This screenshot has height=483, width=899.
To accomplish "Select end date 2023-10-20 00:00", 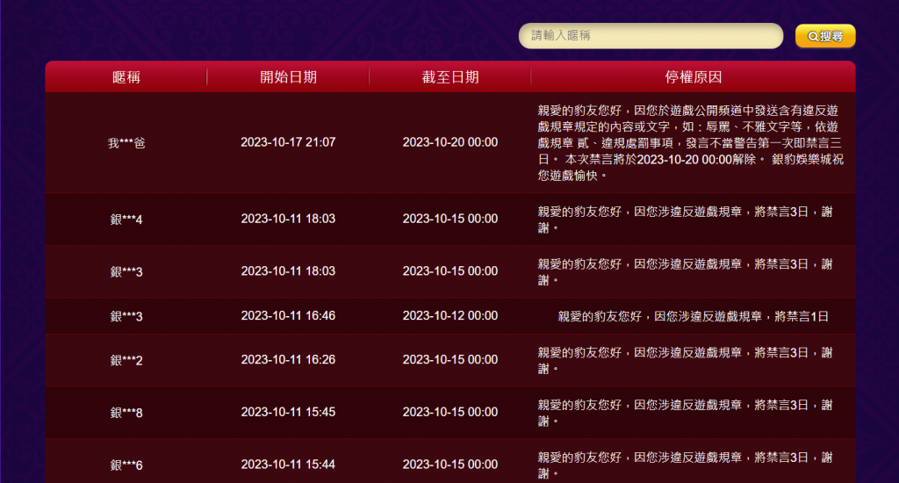I will click(450, 142).
